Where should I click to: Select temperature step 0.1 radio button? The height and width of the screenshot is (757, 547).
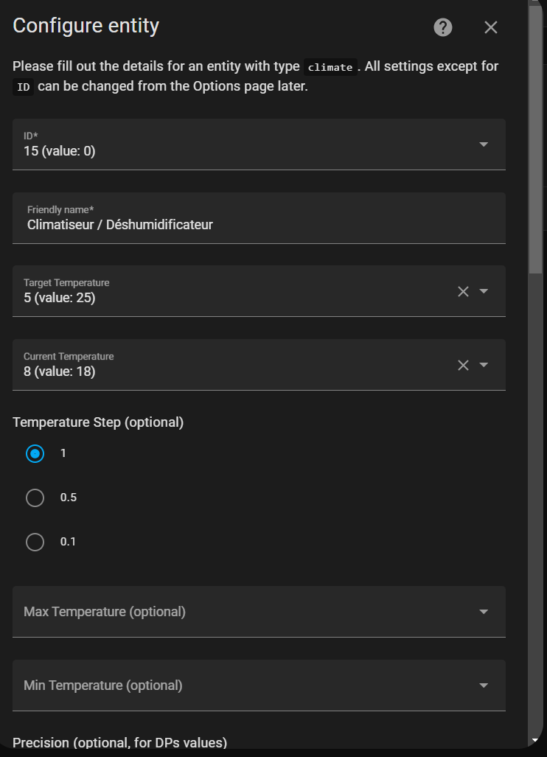(35, 542)
